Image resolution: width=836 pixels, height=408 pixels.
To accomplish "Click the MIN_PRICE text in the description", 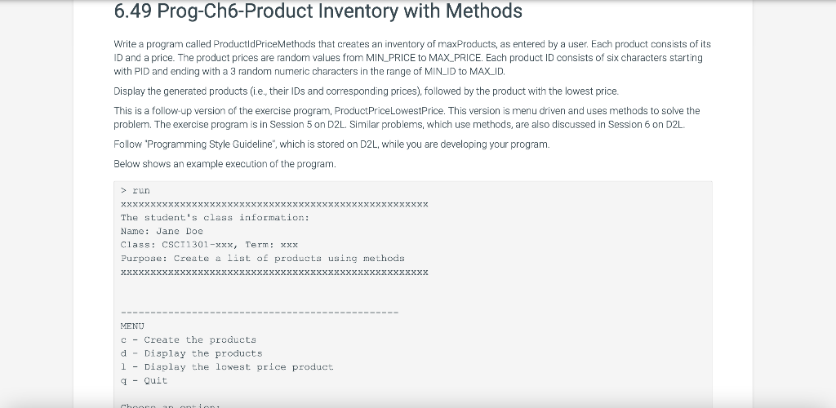I will pos(390,57).
